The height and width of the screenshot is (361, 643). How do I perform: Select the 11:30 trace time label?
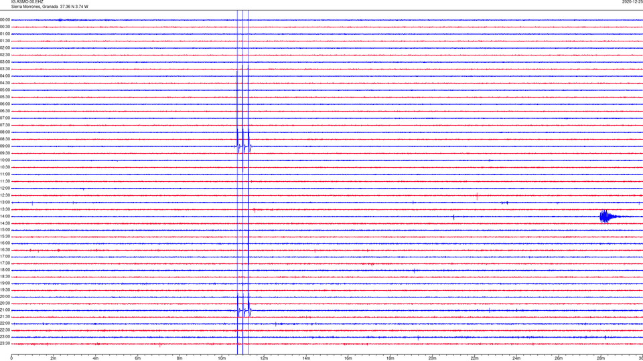[5, 181]
